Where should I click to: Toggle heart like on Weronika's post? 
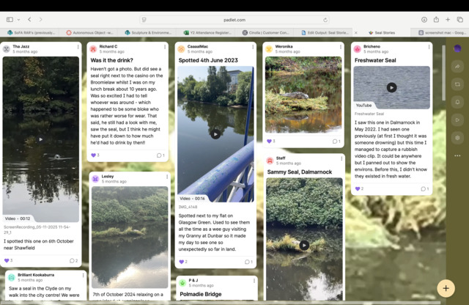point(270,142)
